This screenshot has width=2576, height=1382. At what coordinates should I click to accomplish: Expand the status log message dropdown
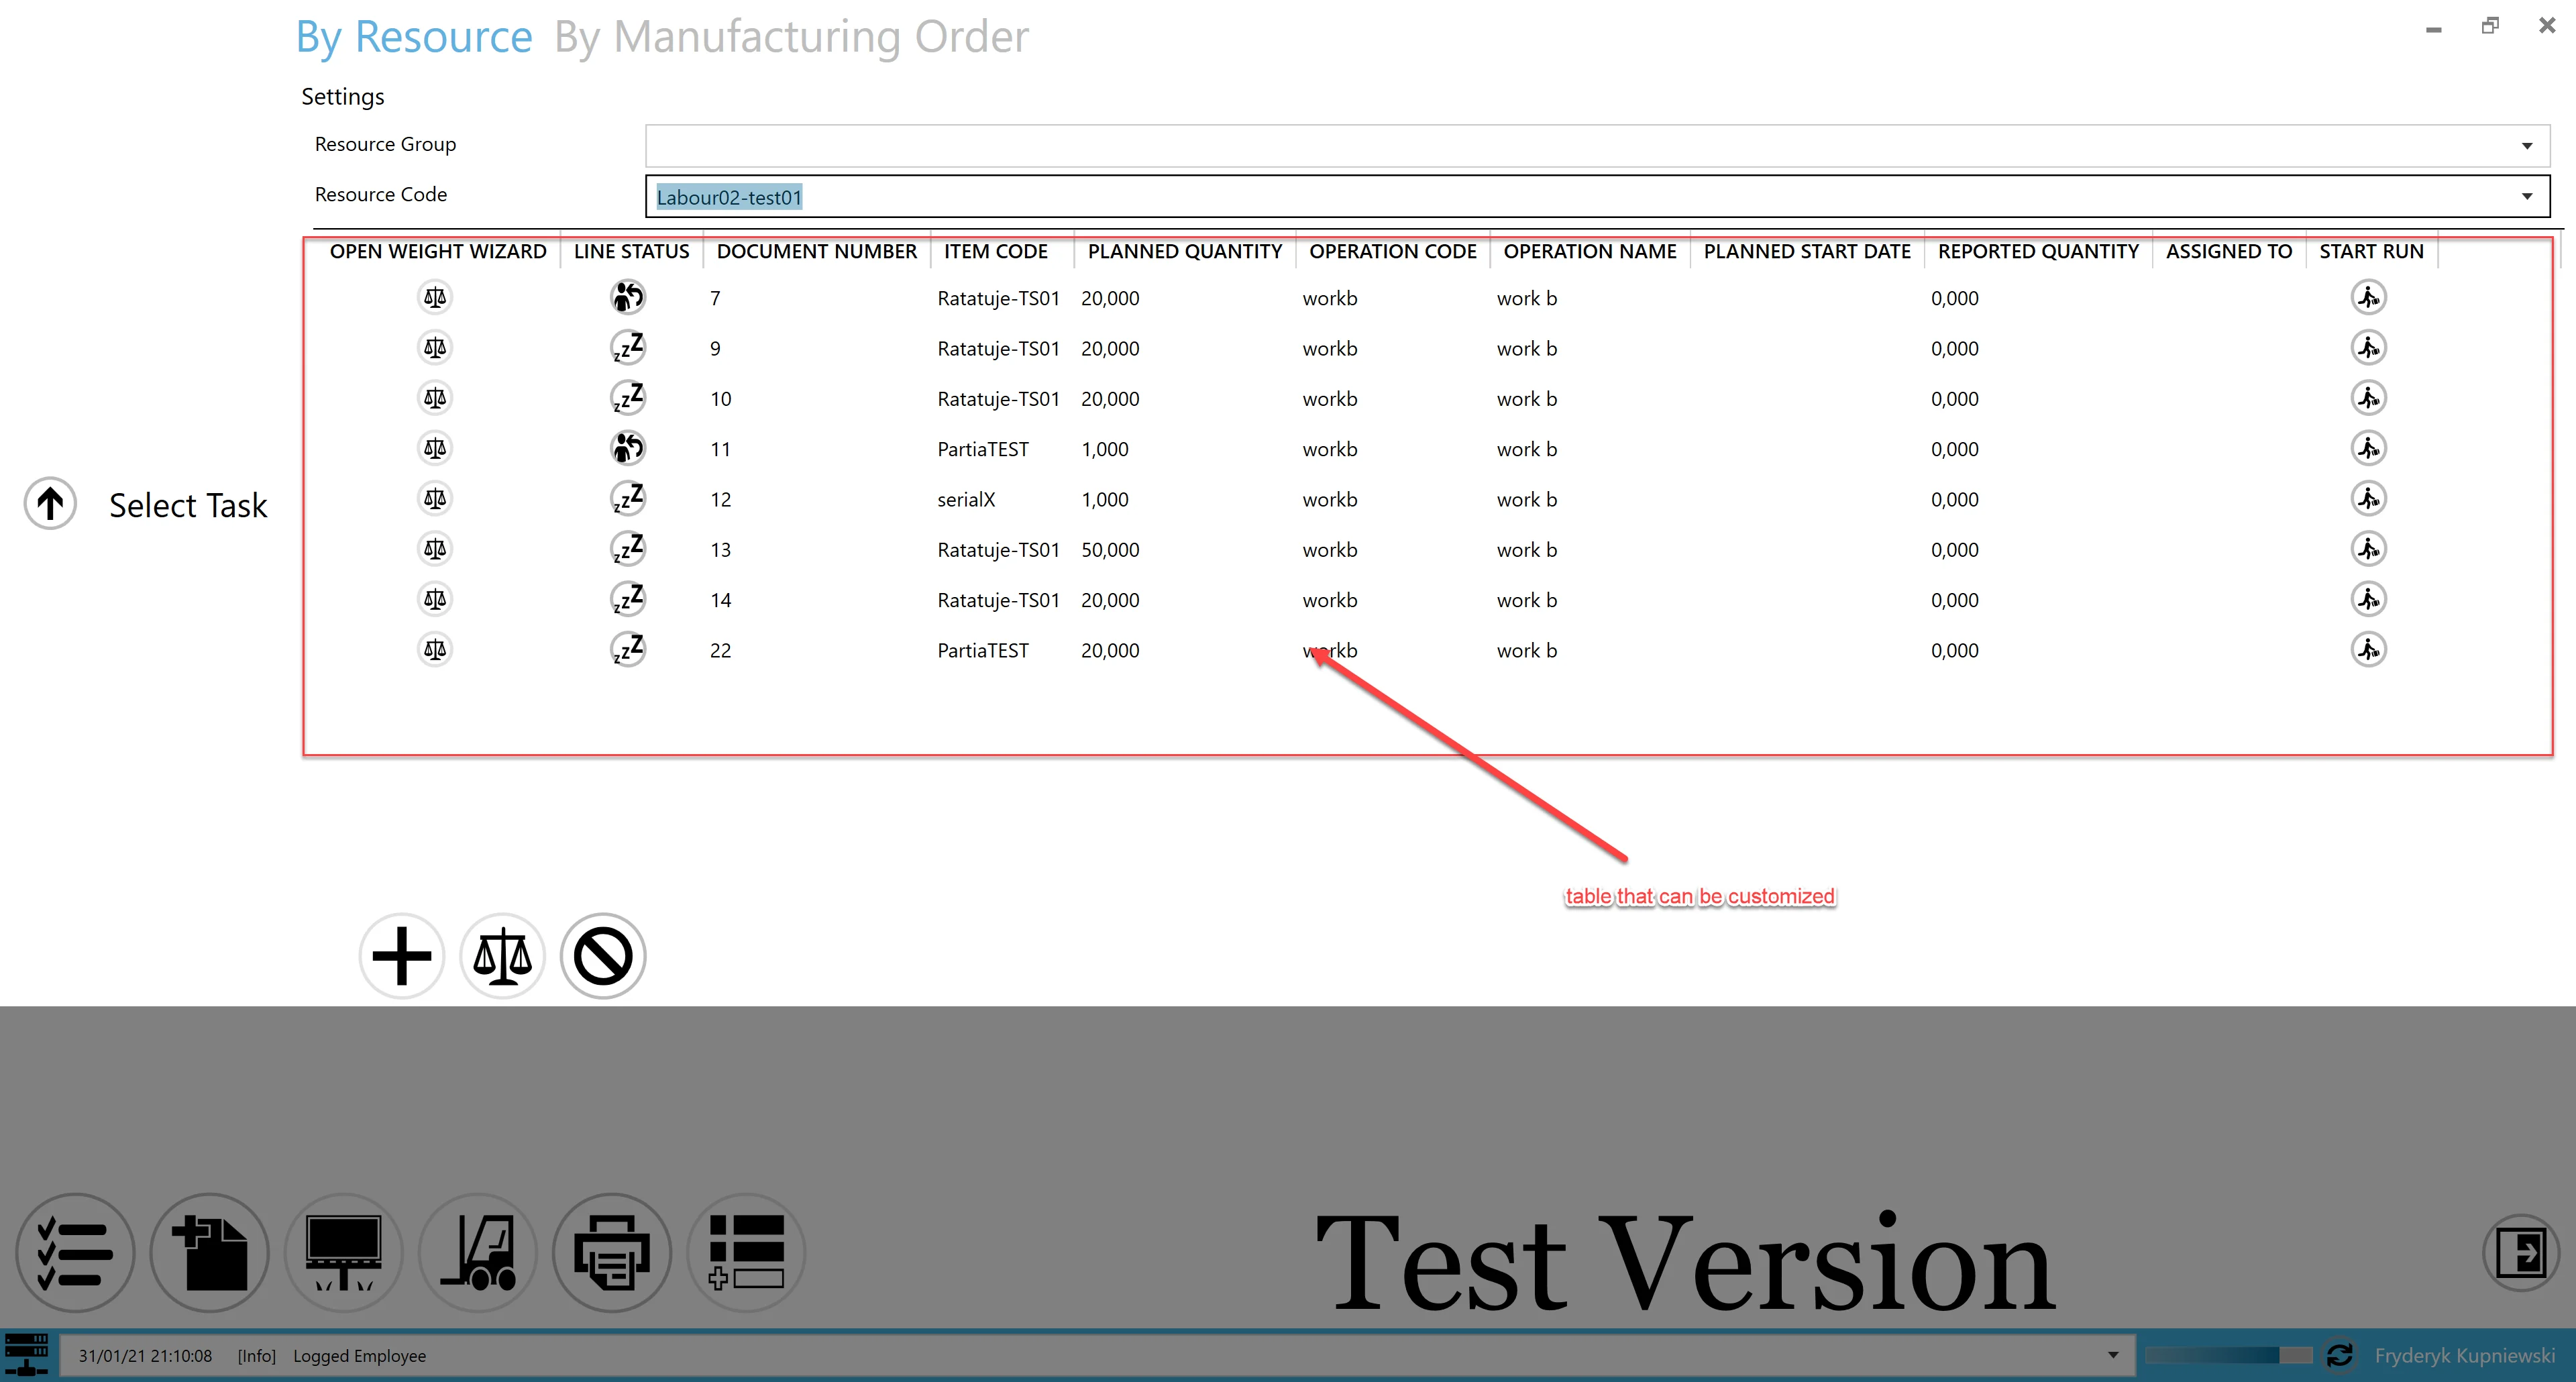(2113, 1355)
